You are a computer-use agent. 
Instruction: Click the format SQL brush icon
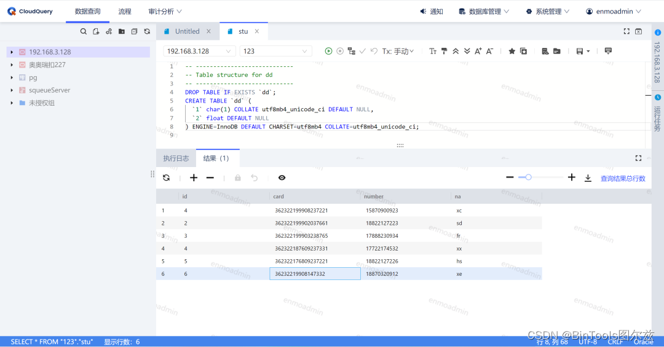coord(445,51)
